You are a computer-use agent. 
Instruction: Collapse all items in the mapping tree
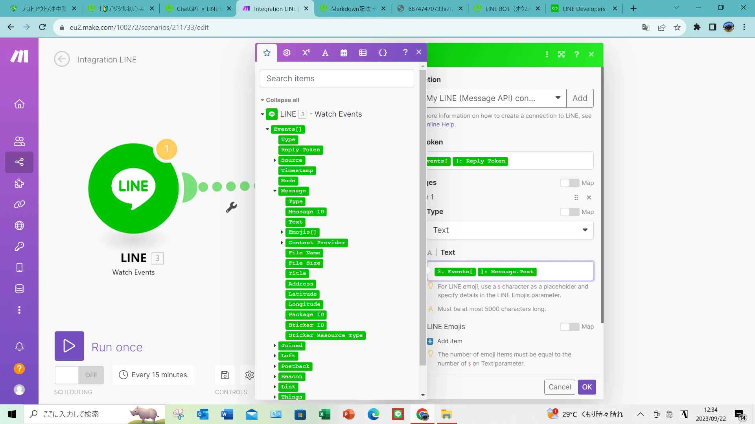(280, 100)
